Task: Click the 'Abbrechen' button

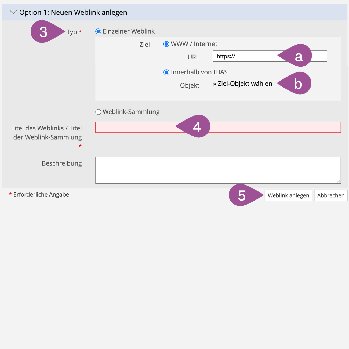Action: pos(331,195)
